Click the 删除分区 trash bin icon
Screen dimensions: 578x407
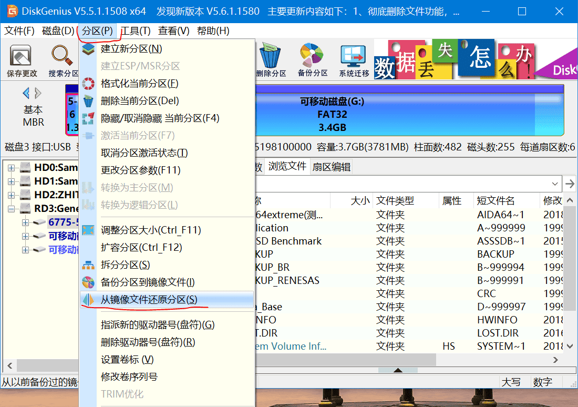271,60
